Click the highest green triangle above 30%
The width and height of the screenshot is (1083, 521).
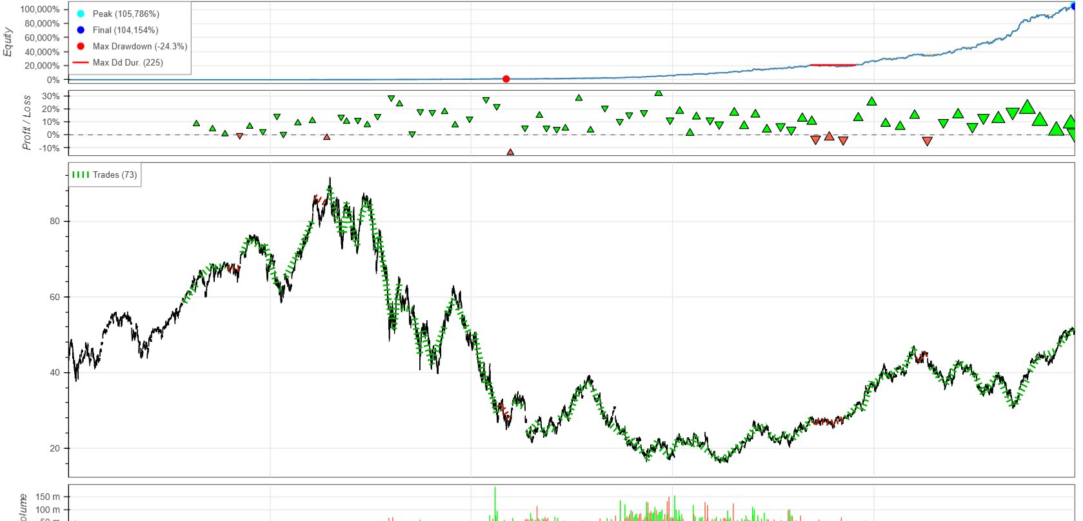(659, 93)
